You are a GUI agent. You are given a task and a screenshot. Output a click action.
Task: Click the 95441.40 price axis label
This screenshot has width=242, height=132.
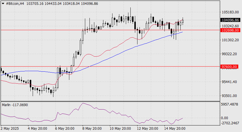click(x=229, y=82)
